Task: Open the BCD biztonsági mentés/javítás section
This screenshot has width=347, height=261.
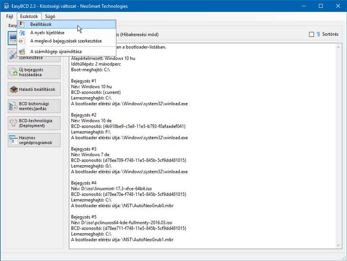Action: [34, 106]
